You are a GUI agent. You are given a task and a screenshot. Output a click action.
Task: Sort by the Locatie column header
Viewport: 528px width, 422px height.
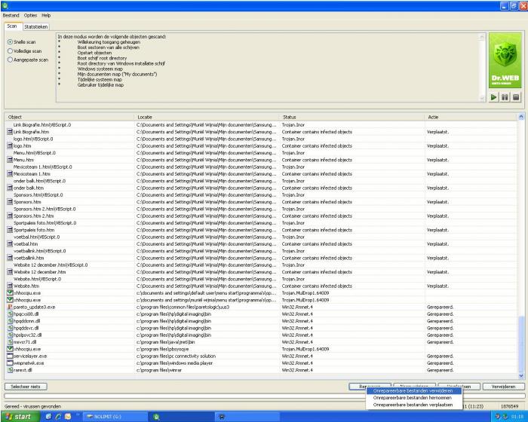(207, 117)
